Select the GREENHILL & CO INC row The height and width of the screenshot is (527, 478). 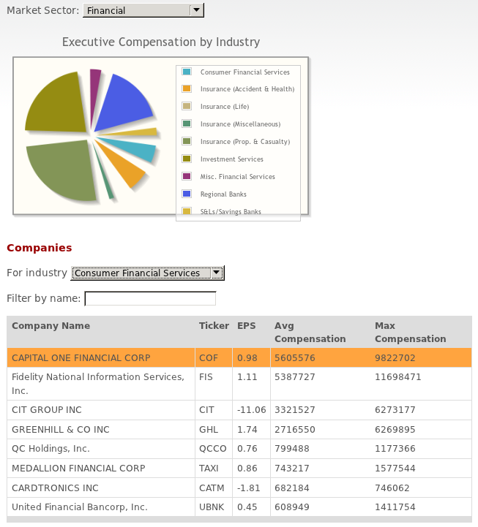pyautogui.click(x=239, y=429)
